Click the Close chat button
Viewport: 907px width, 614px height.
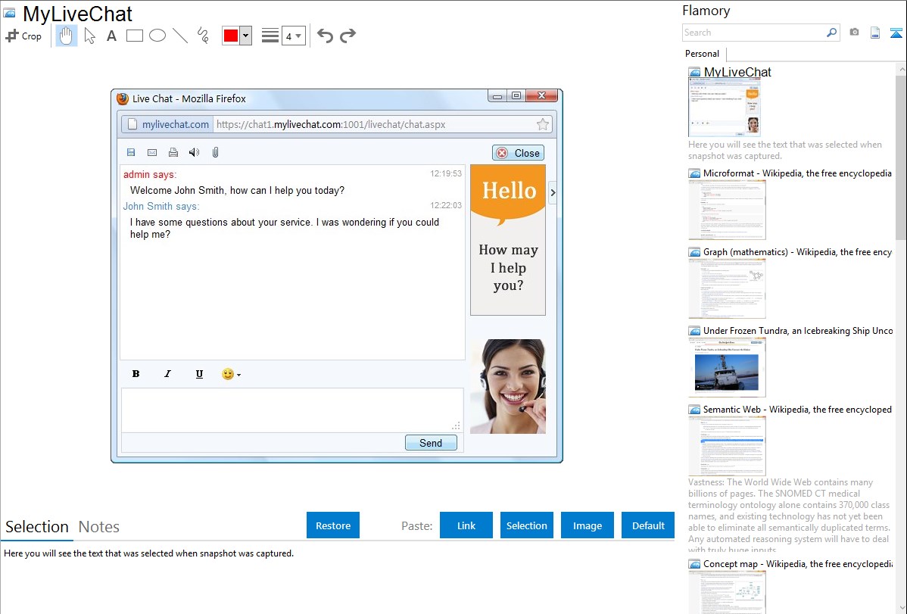[519, 153]
